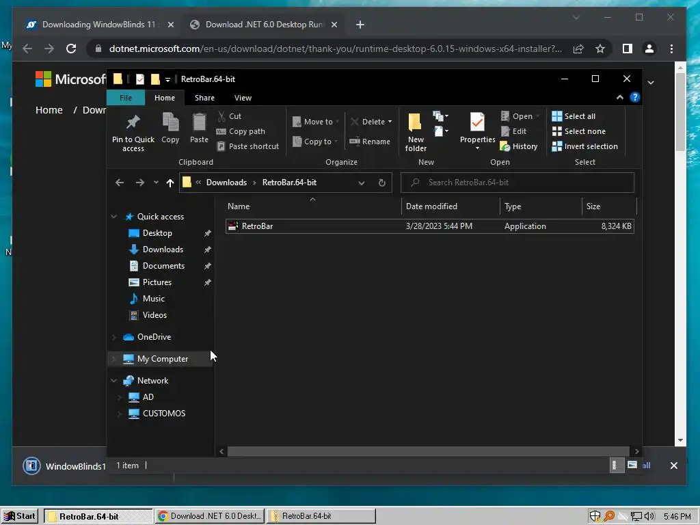Screen dimensions: 700x525
Task: Click the History ribbon icon
Action: 505,146
